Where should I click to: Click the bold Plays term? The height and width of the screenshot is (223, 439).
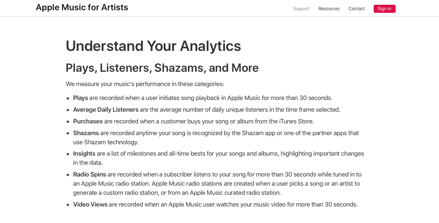coord(80,98)
